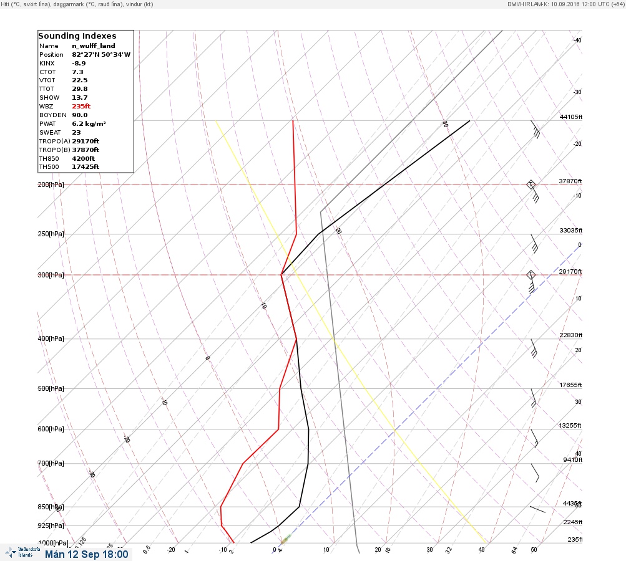Click the TROPO(A) value in indexes table
The height and width of the screenshot is (561, 626).
(86, 141)
